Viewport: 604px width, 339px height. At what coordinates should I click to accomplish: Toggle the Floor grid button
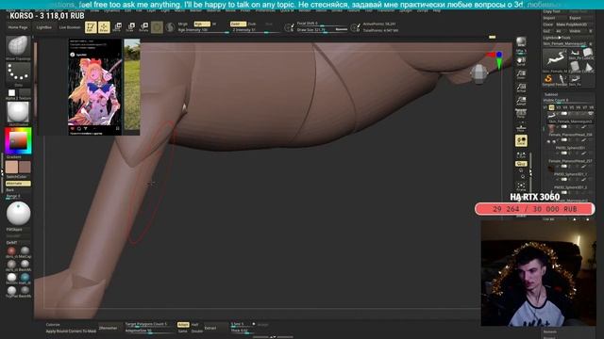pos(521,128)
